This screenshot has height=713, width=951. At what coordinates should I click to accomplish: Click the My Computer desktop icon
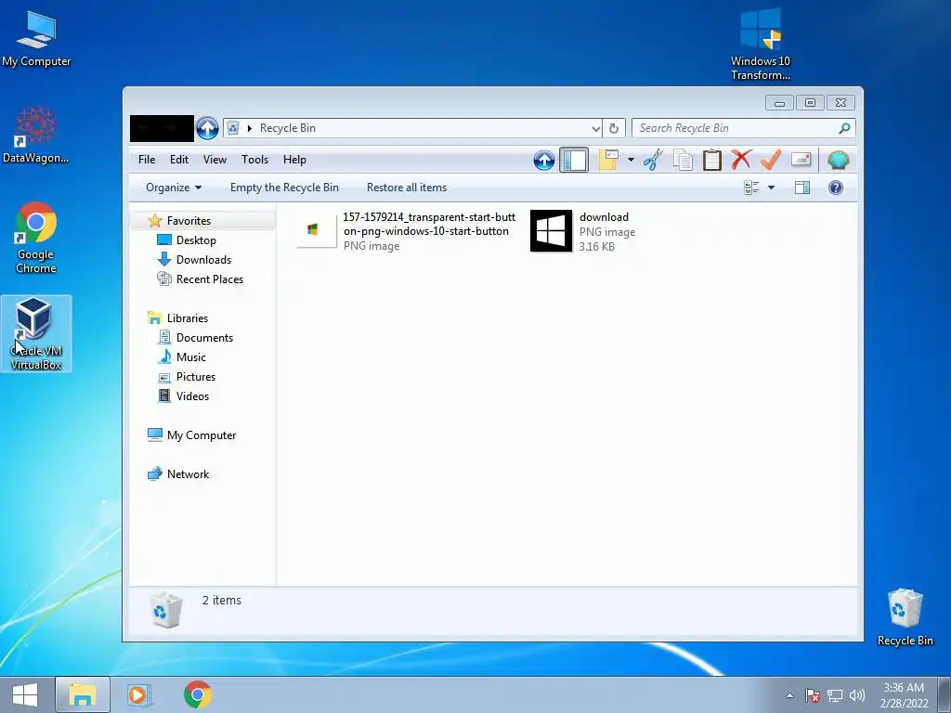click(x=36, y=38)
